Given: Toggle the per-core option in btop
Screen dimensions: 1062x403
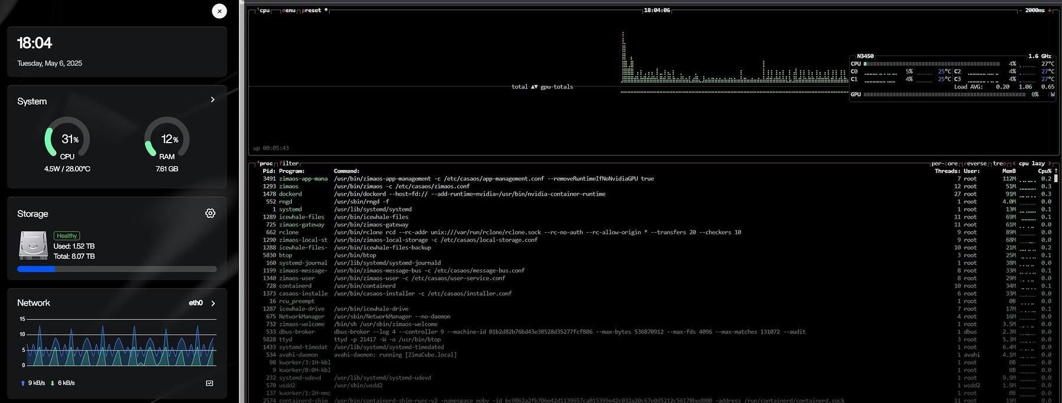Looking at the screenshot, I should [945, 164].
